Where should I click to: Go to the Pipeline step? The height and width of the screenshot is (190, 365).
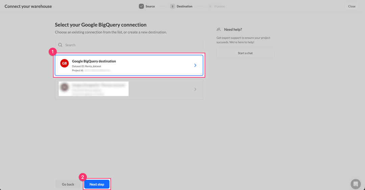click(216, 6)
